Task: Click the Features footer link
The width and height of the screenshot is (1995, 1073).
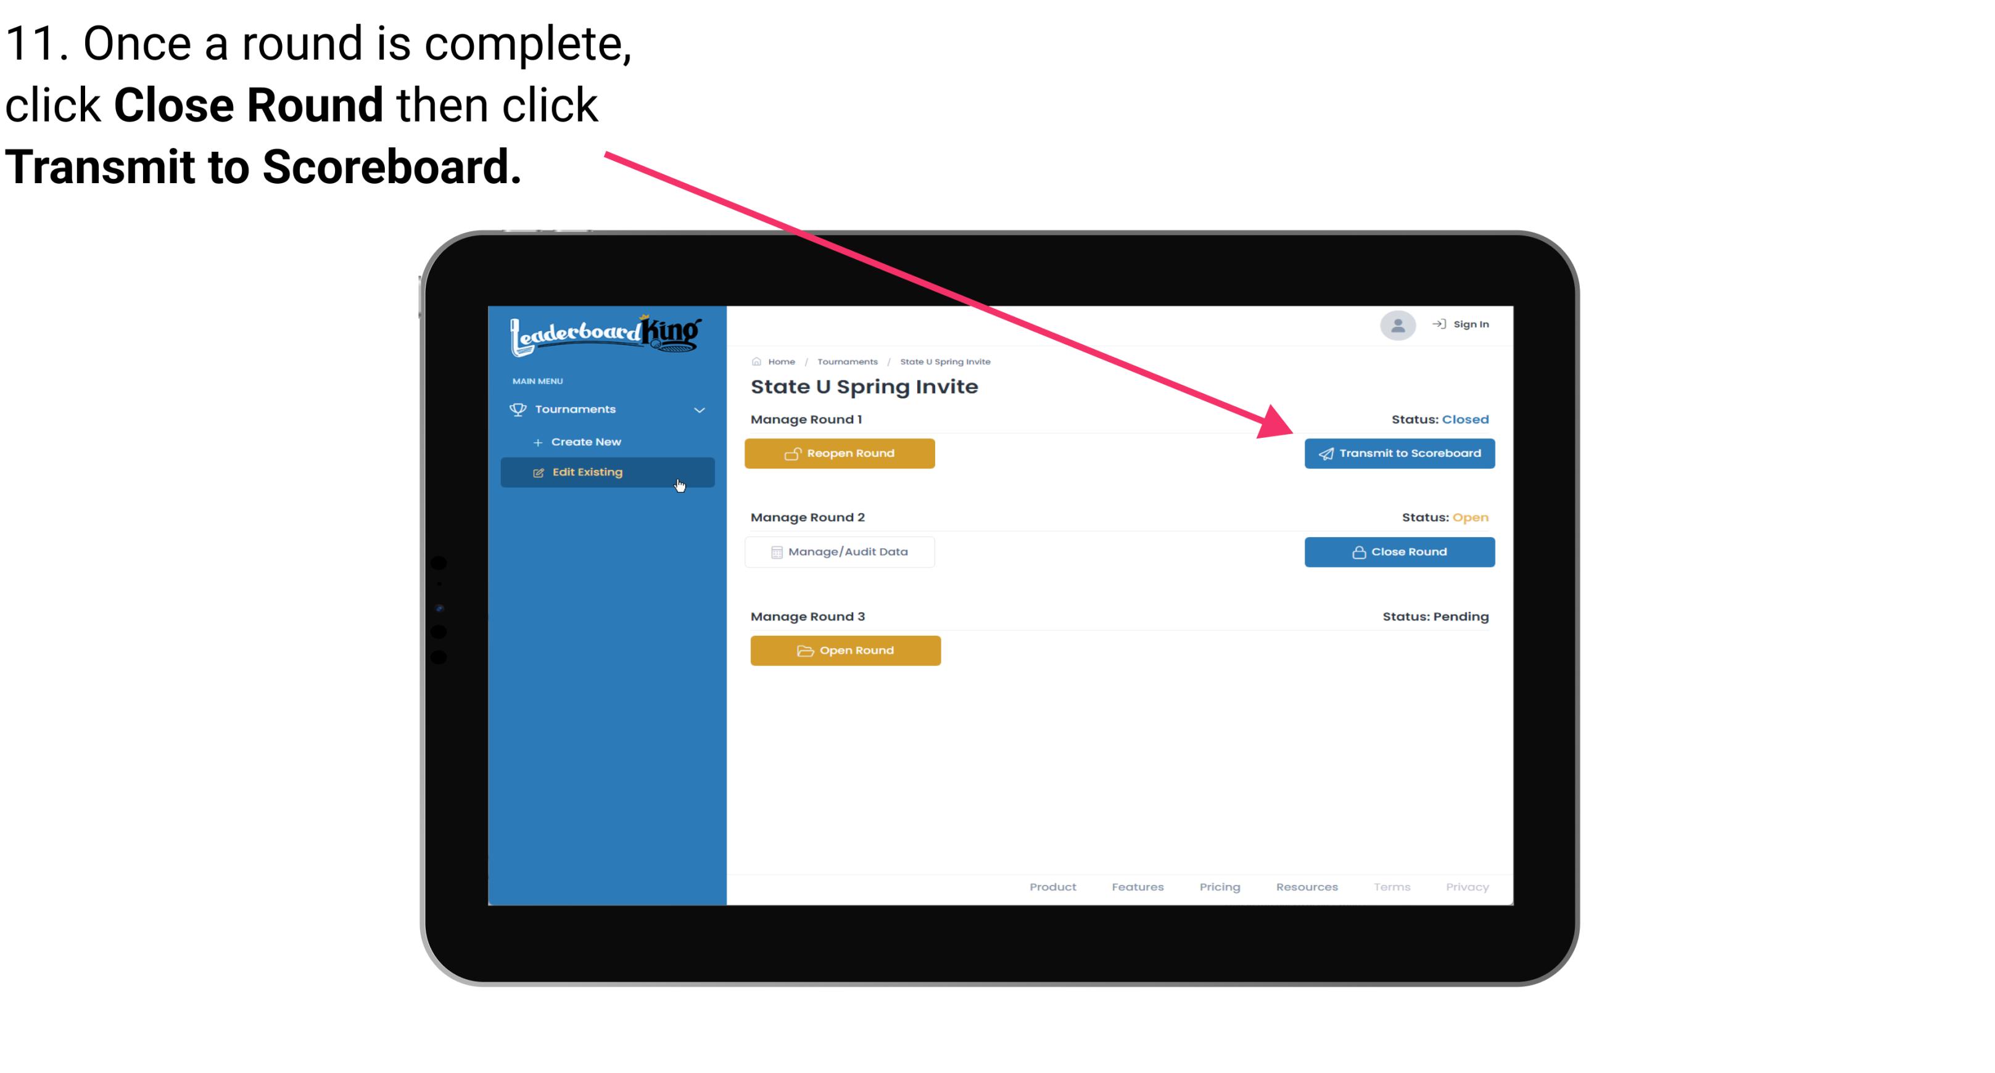Action: coord(1138,887)
